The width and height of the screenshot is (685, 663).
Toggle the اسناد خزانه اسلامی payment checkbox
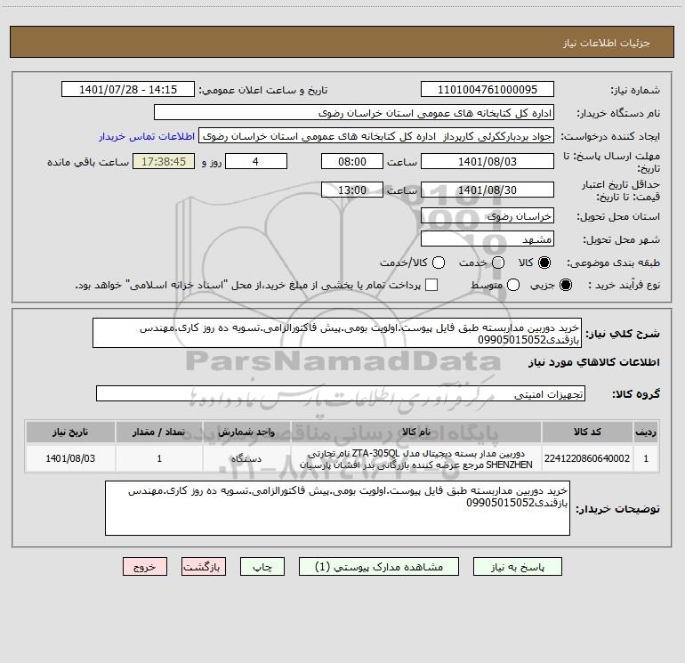(431, 285)
